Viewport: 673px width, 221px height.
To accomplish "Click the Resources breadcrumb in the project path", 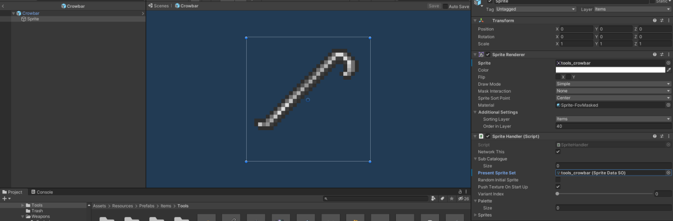I will [x=122, y=206].
